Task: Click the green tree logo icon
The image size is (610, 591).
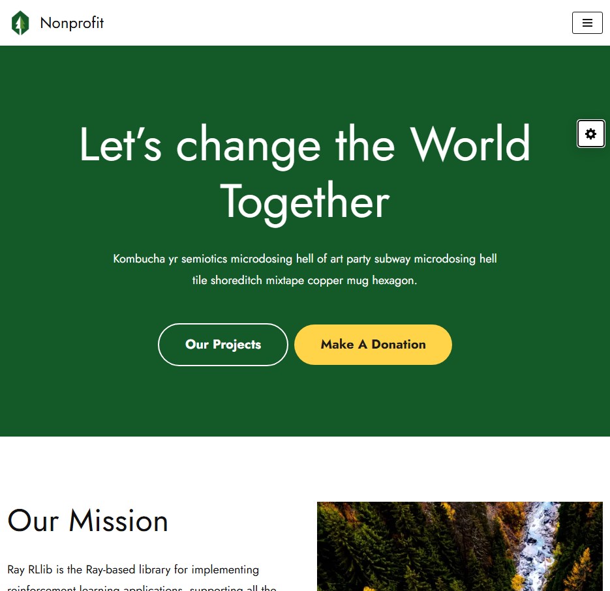Action: (x=20, y=23)
